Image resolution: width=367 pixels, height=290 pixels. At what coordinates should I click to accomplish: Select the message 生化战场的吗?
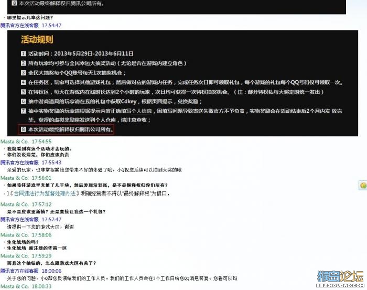pos(23,242)
